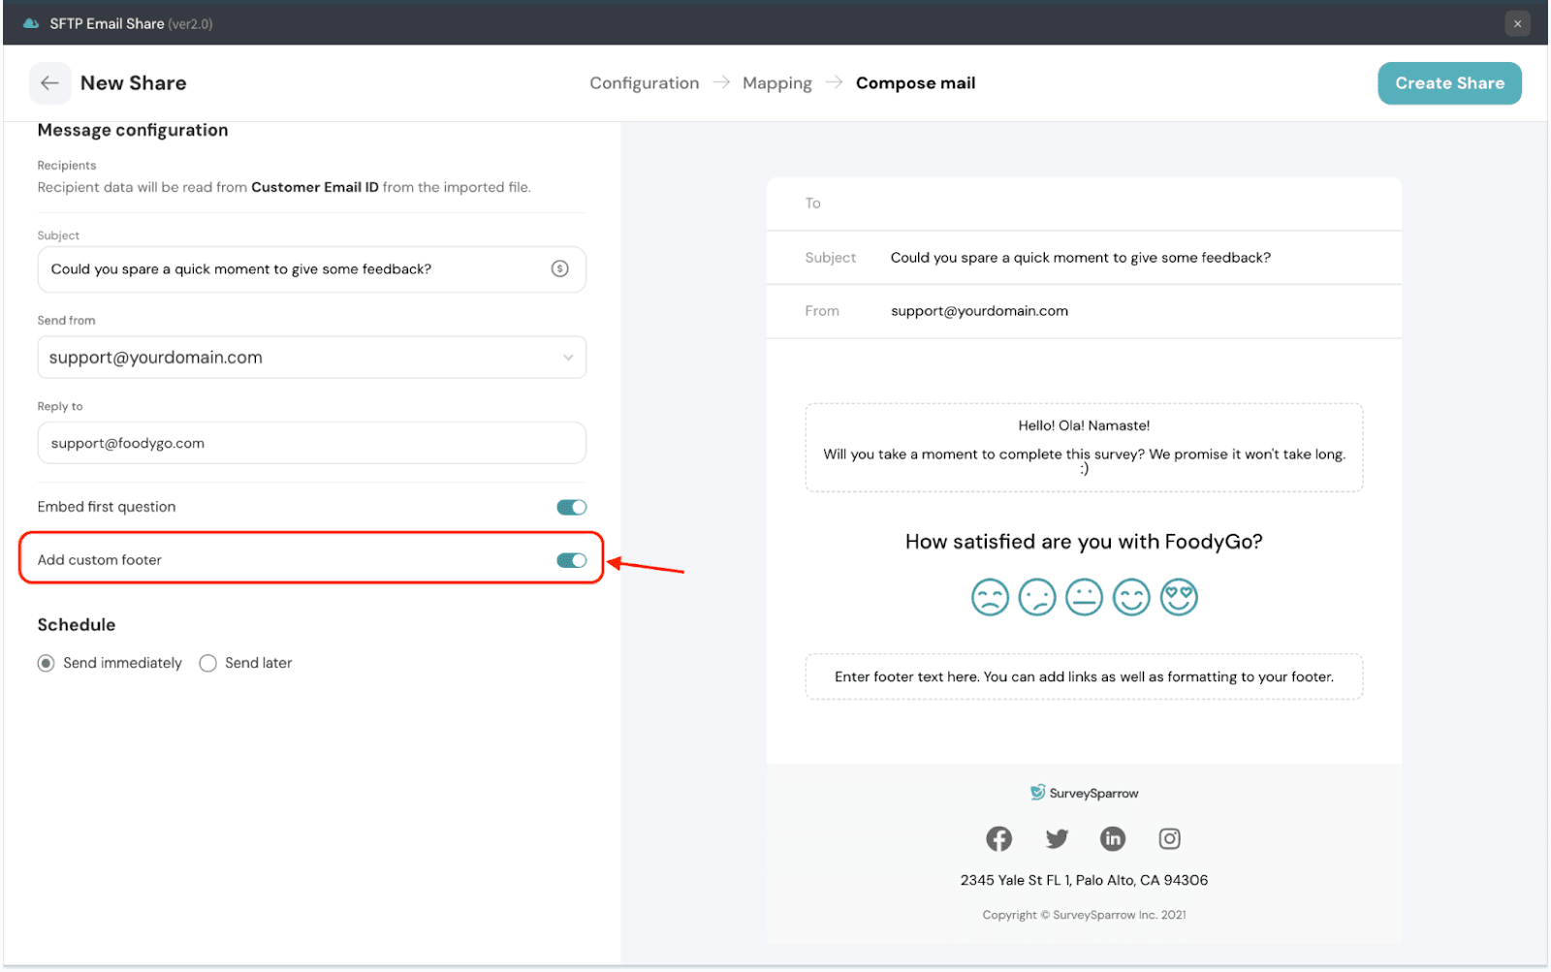Click the LinkedIn icon in footer
The image size is (1551, 972).
[x=1113, y=838]
